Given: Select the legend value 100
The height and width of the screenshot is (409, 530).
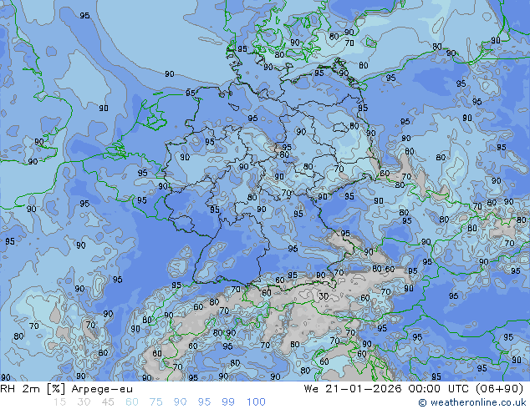Looking at the screenshot, I should click(256, 402).
